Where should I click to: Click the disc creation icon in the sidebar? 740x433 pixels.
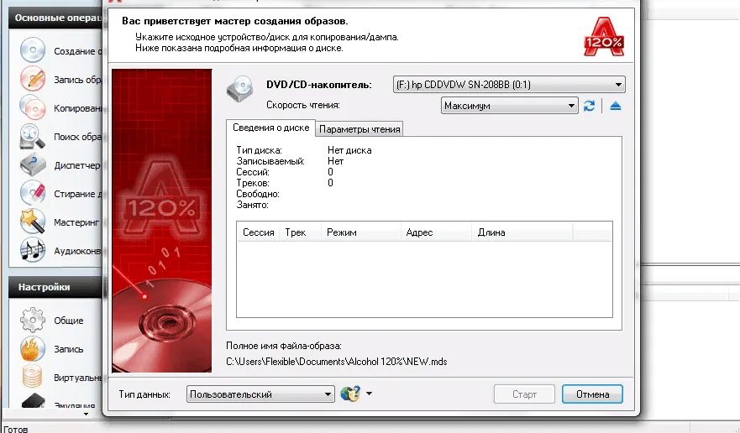(33, 50)
